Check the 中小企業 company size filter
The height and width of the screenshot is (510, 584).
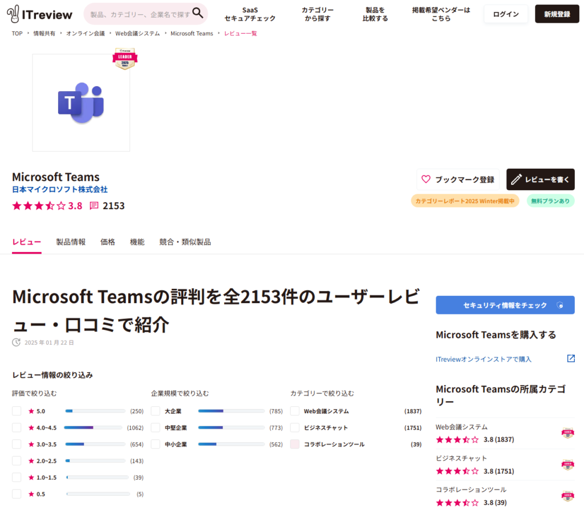point(155,444)
